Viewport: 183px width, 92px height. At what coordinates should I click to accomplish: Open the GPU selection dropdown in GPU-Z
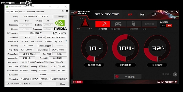point(23,84)
